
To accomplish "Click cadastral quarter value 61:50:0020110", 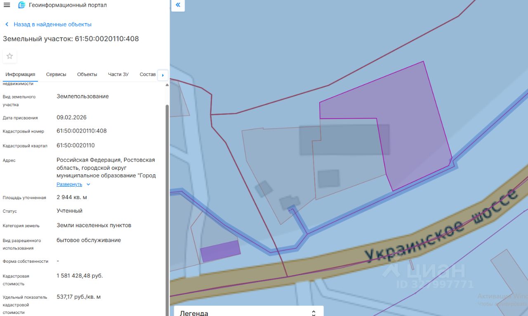I will tap(75, 145).
